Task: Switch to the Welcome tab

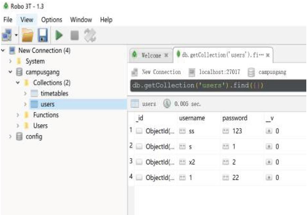Action: [x=151, y=55]
